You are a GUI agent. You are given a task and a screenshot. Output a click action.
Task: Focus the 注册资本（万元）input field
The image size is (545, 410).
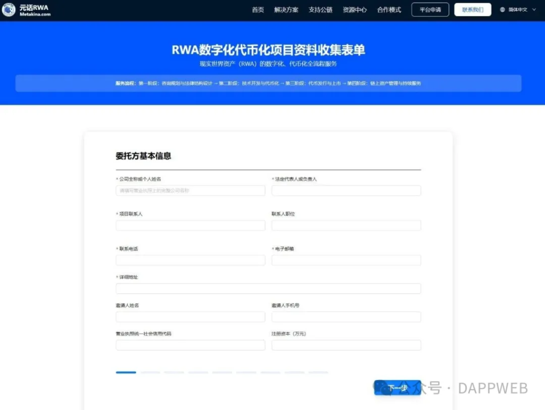[346, 345]
